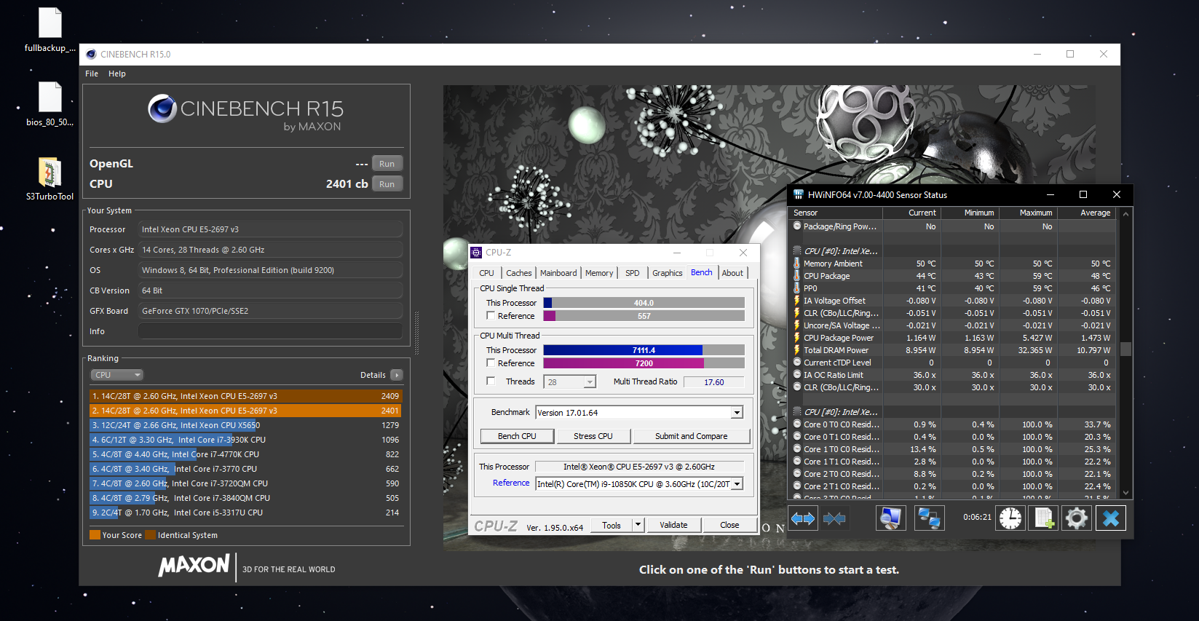
Task: Run the Cinebench CPU test
Action: click(387, 184)
